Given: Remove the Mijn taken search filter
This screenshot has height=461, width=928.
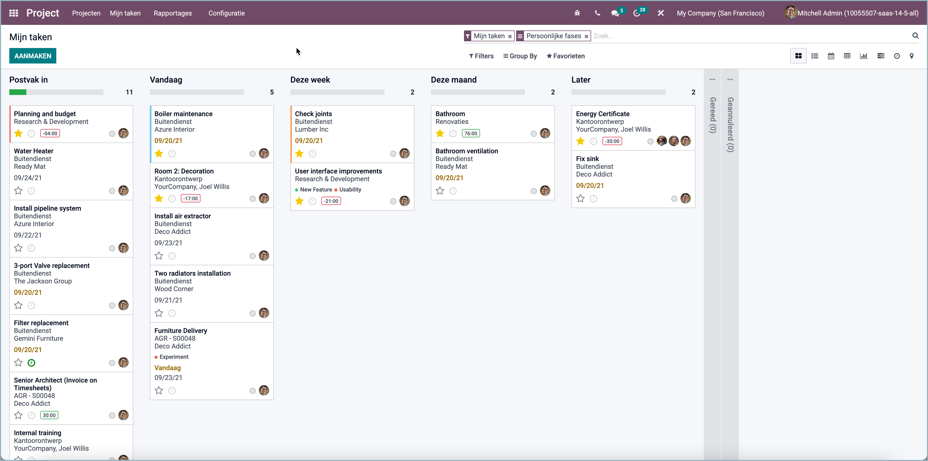Looking at the screenshot, I should [510, 36].
